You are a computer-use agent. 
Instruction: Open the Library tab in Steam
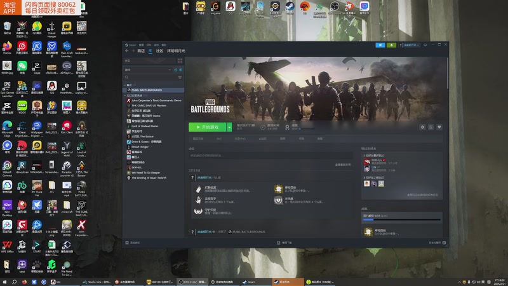pos(150,51)
